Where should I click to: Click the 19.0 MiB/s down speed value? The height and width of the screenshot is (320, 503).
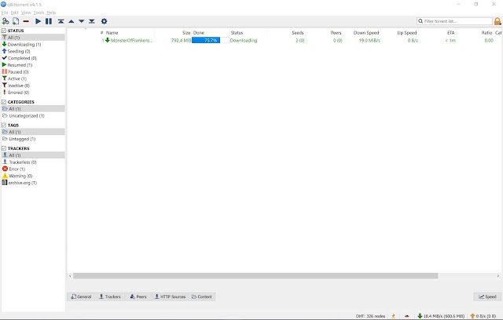click(369, 40)
